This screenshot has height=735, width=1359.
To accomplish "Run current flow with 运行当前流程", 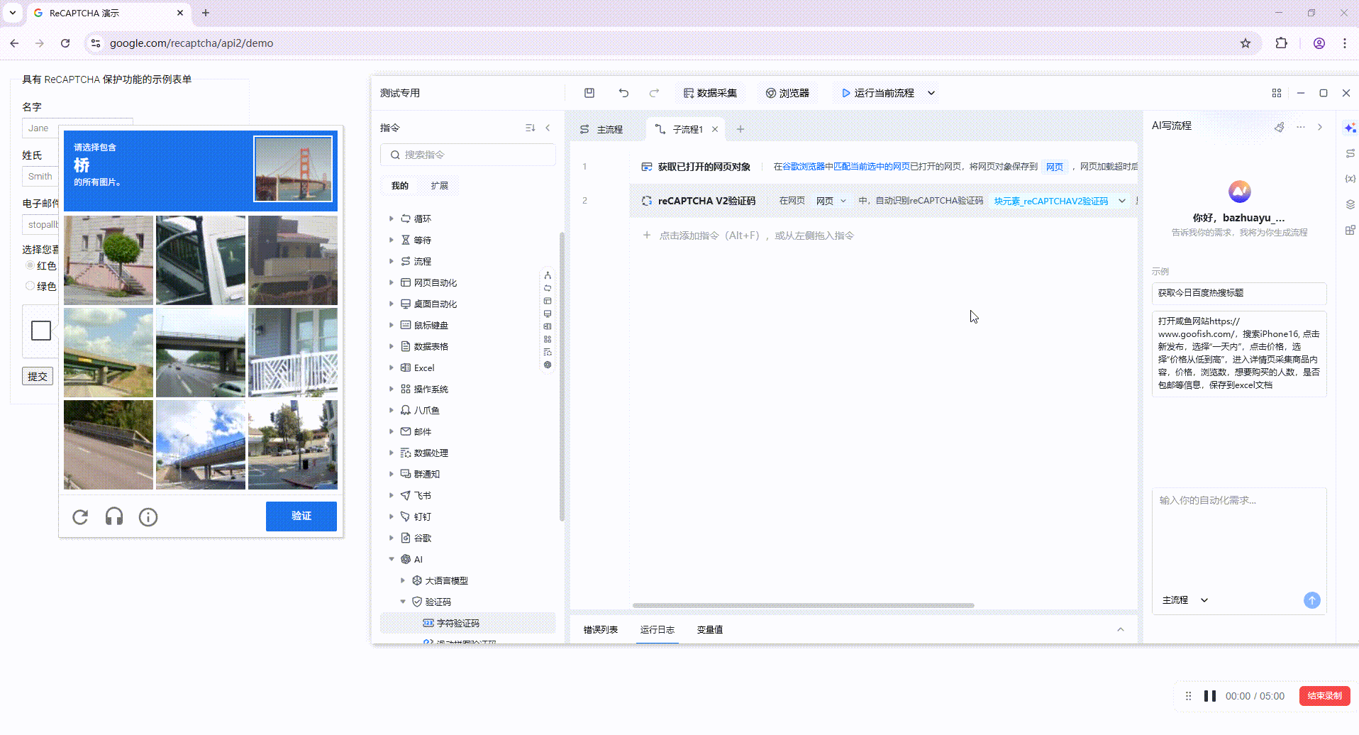I will coord(877,93).
